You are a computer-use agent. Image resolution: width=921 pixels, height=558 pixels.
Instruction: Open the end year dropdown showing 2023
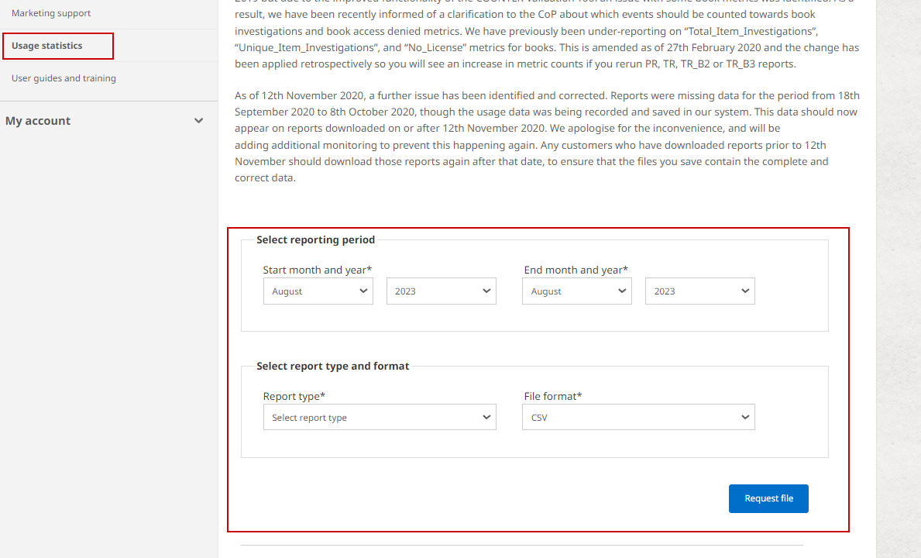[699, 291]
